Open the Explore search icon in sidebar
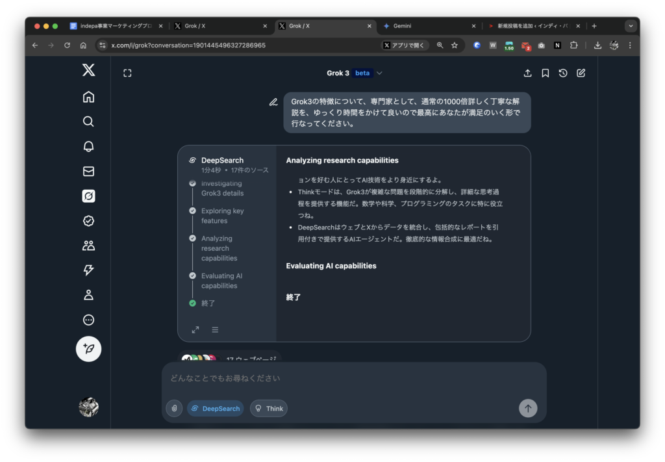Viewport: 665px width, 462px height. pos(88,122)
